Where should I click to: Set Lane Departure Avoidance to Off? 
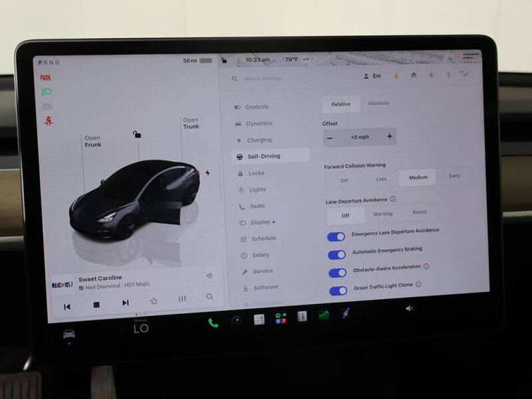pyautogui.click(x=345, y=215)
